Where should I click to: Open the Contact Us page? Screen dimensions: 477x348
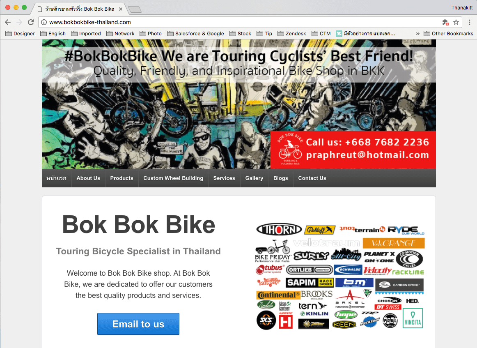click(312, 178)
